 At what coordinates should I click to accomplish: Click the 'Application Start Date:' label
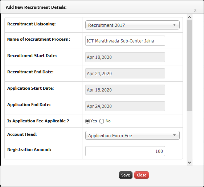pos(30,88)
